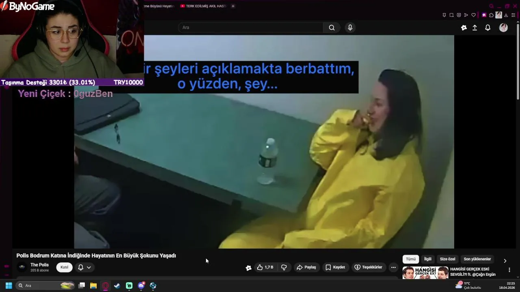Open Discord from the taskbar
This screenshot has height=292, width=520.
click(x=141, y=286)
